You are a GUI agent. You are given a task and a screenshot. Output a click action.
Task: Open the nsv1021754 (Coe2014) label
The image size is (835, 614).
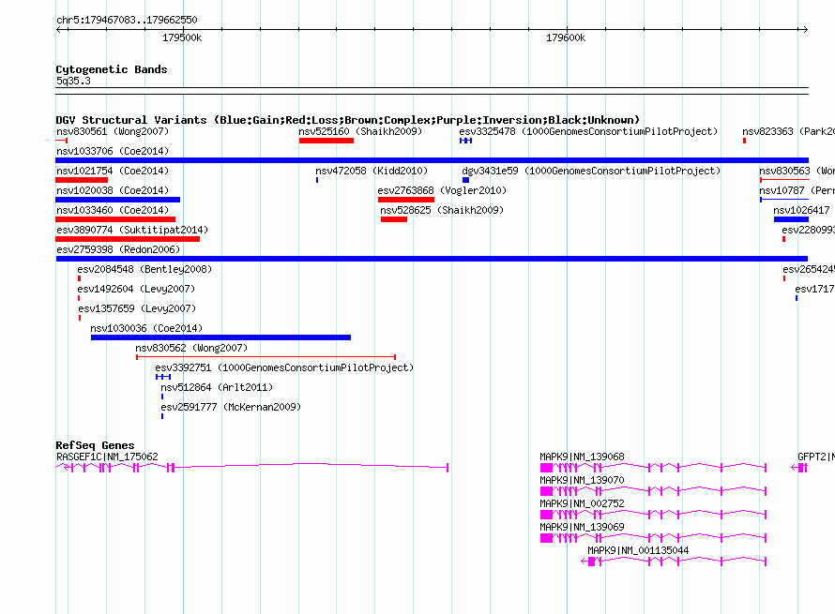(113, 171)
